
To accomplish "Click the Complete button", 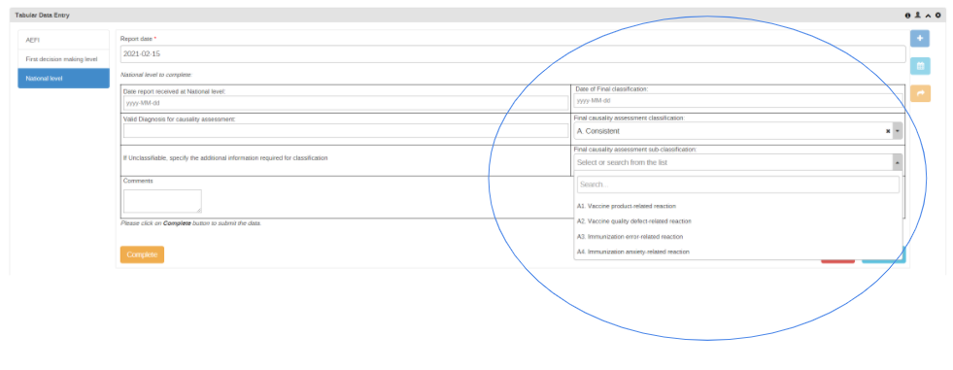I will (142, 254).
